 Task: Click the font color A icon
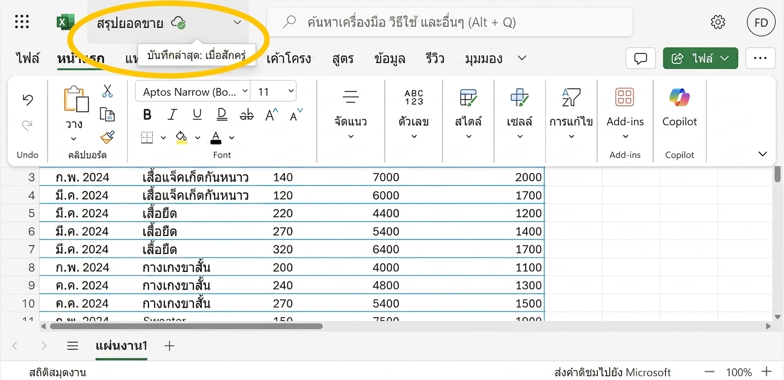pyautogui.click(x=216, y=138)
